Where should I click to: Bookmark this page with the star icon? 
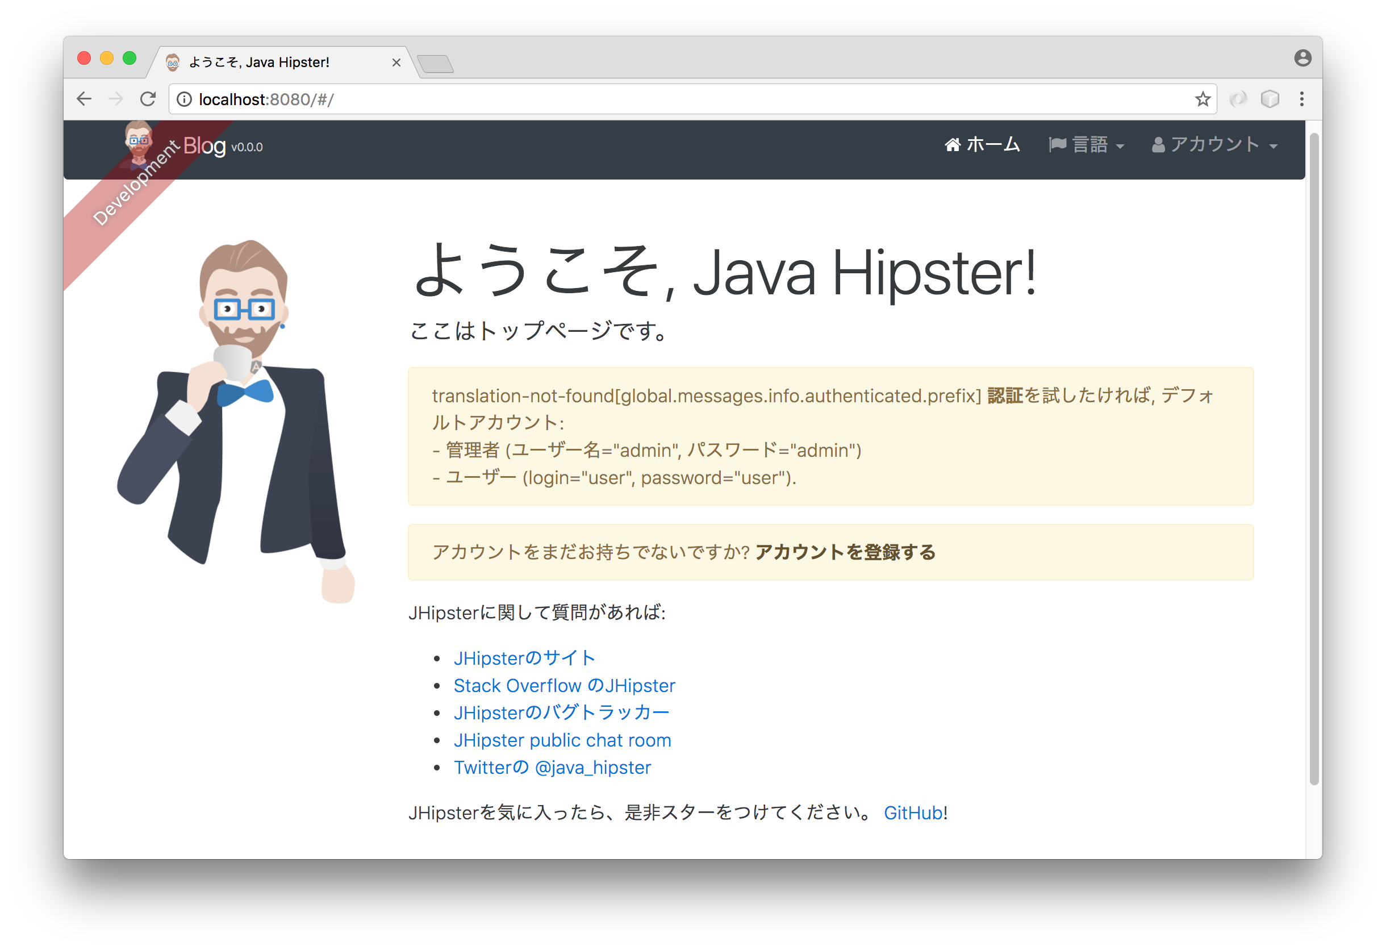[1203, 99]
